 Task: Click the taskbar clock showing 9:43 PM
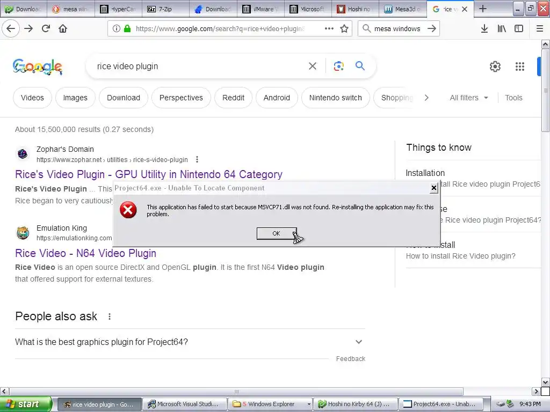pos(530,404)
